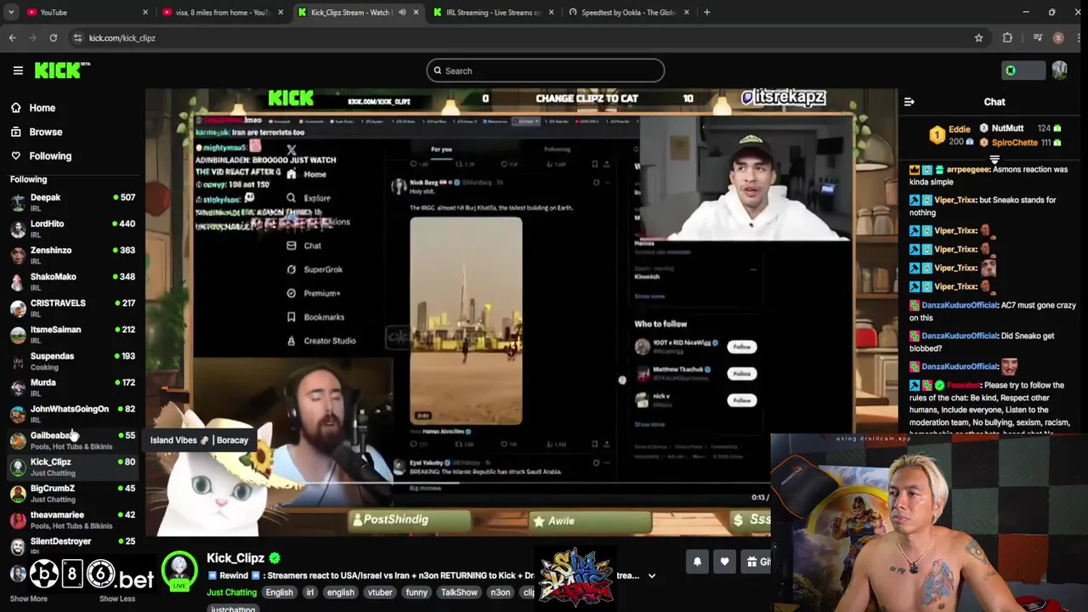1088x612 pixels.
Task: Click the Kick_Clipz channel name below video
Action: [x=235, y=558]
